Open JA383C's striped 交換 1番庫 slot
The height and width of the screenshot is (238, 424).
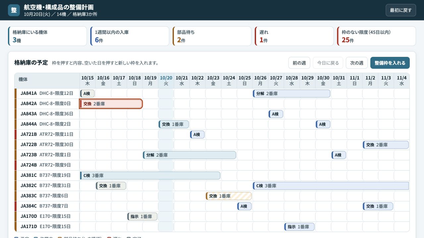[229, 196]
